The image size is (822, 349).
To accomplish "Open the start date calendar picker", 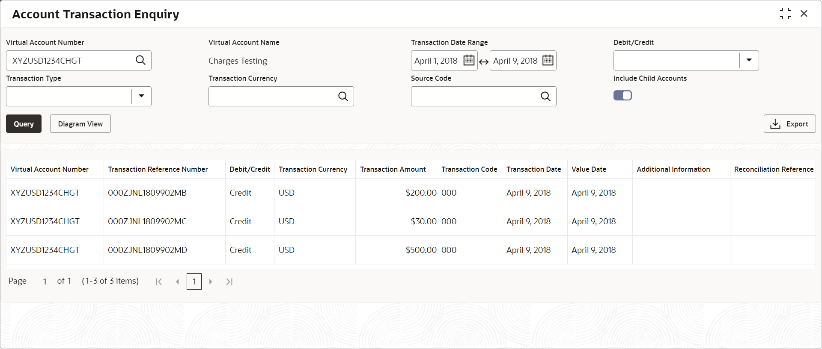I will pos(469,60).
